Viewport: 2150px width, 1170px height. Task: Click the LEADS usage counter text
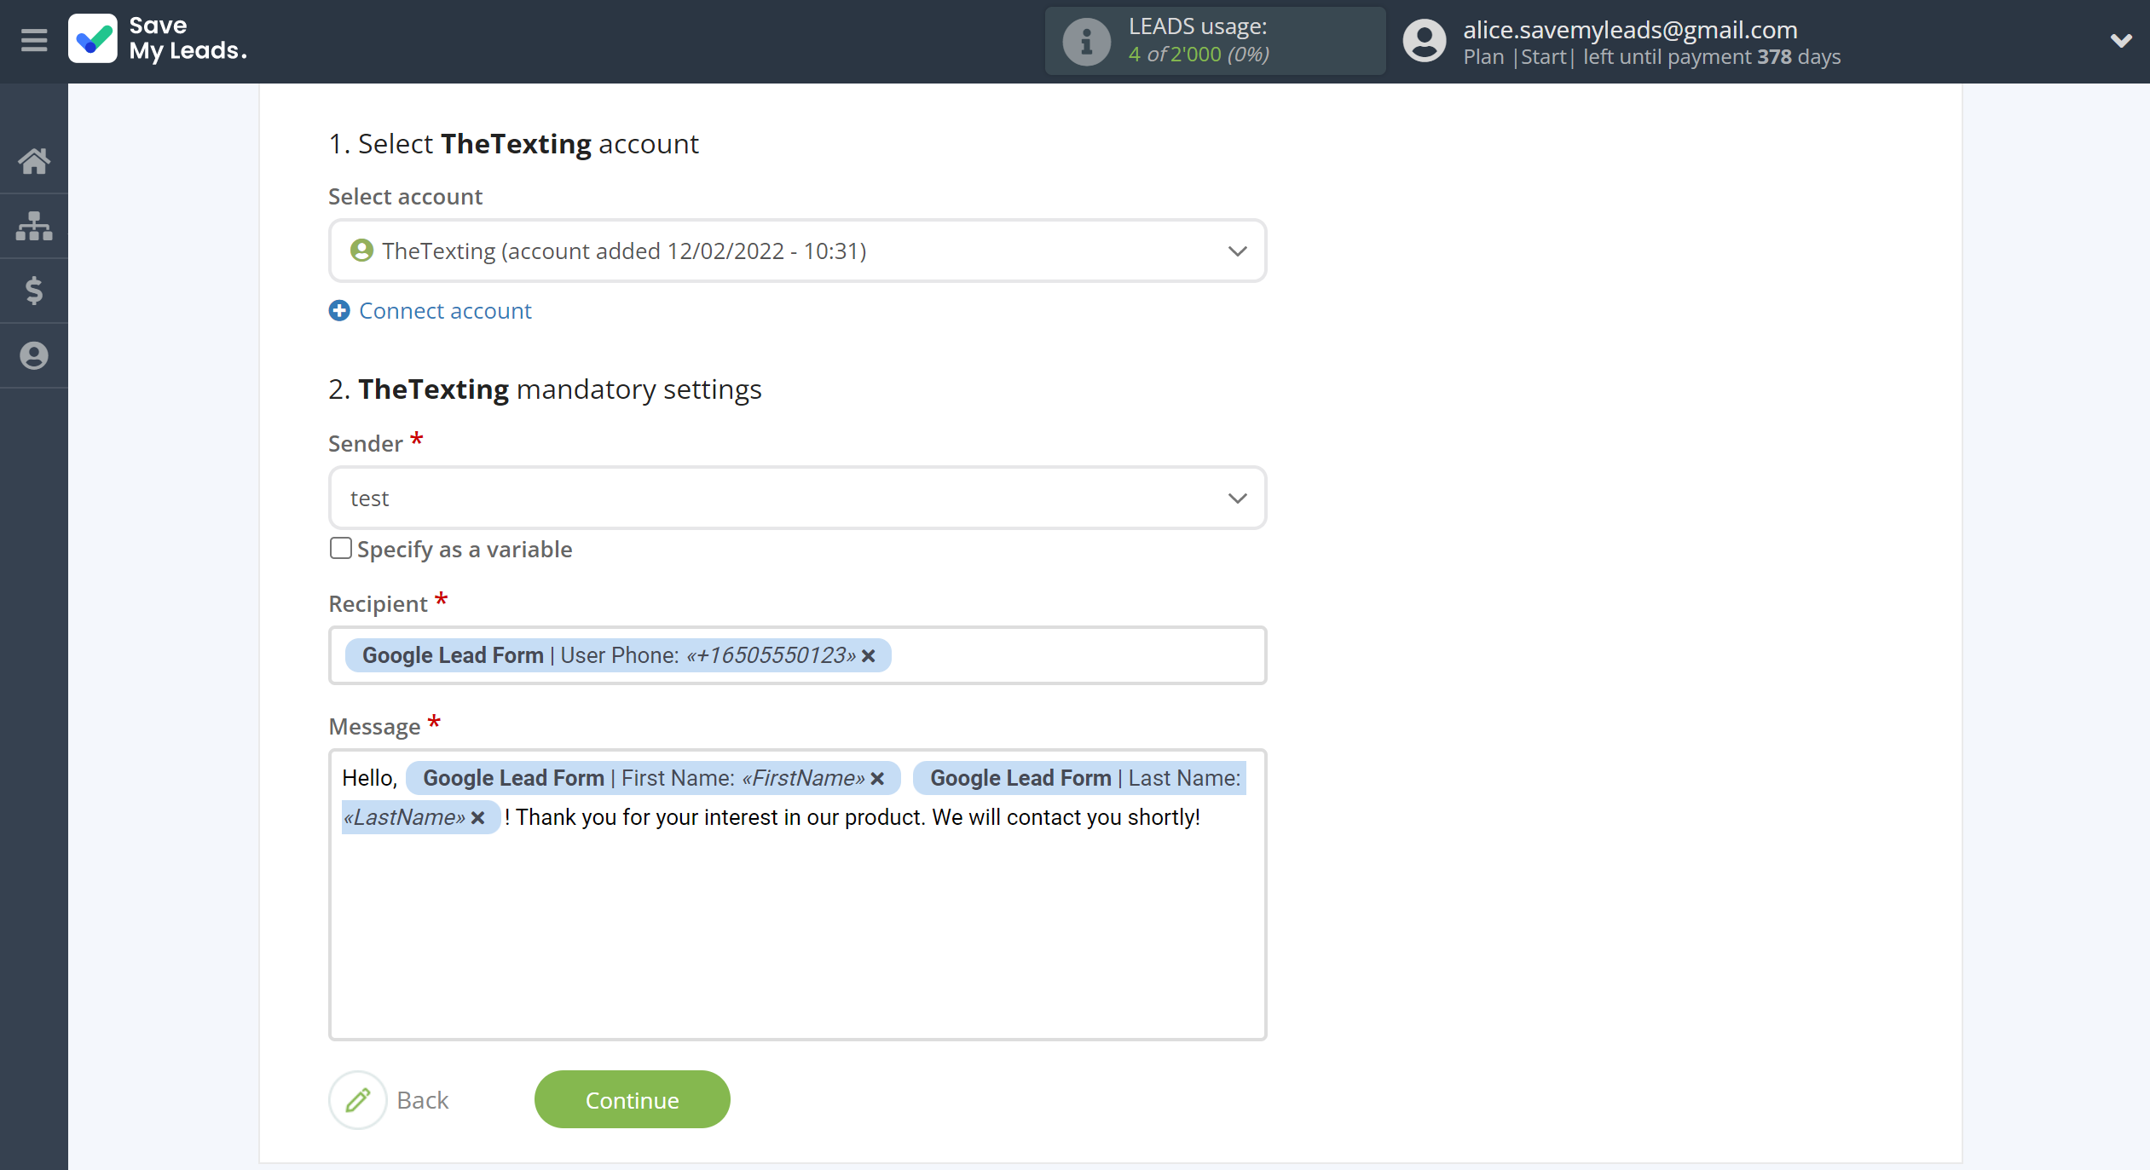click(1199, 54)
